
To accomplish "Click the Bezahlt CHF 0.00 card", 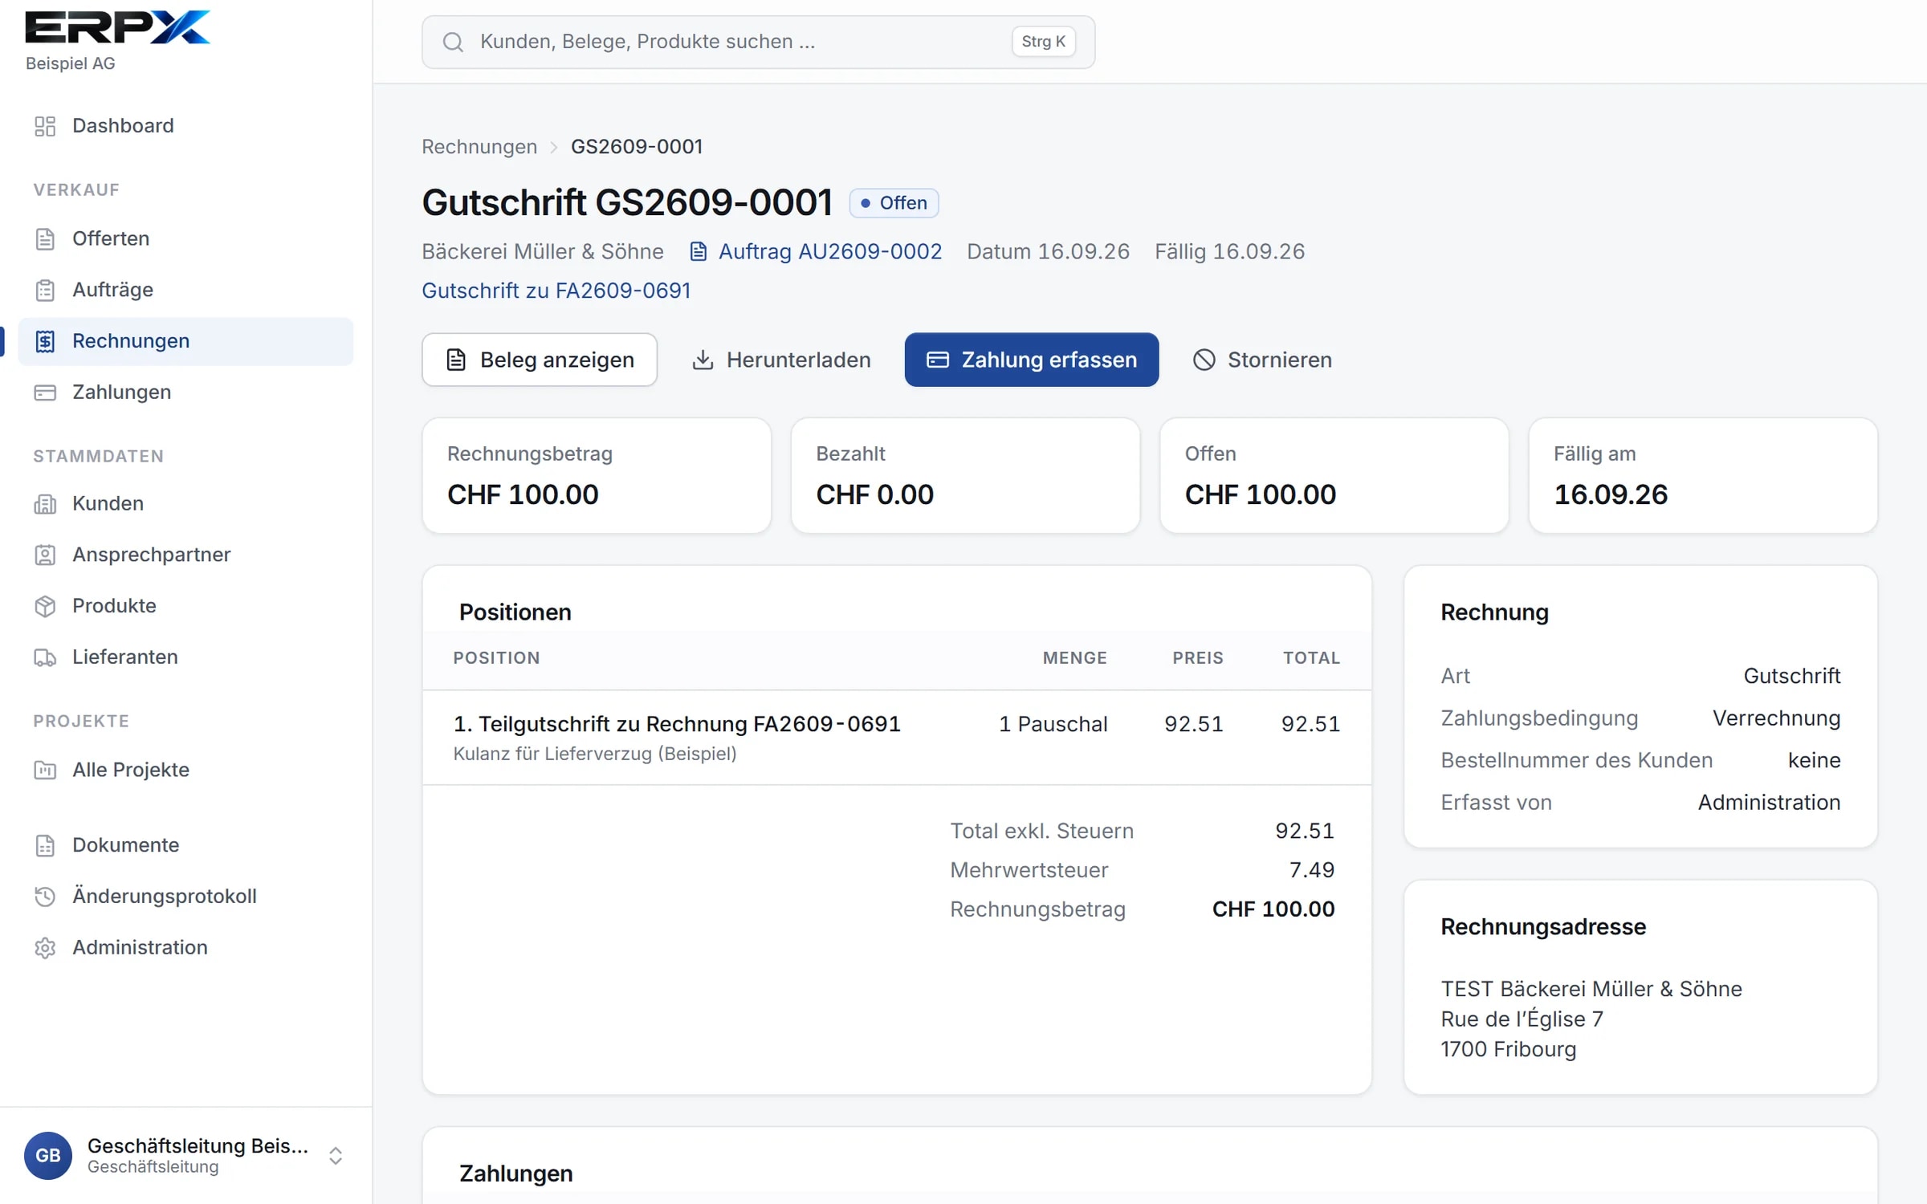I will [x=965, y=475].
